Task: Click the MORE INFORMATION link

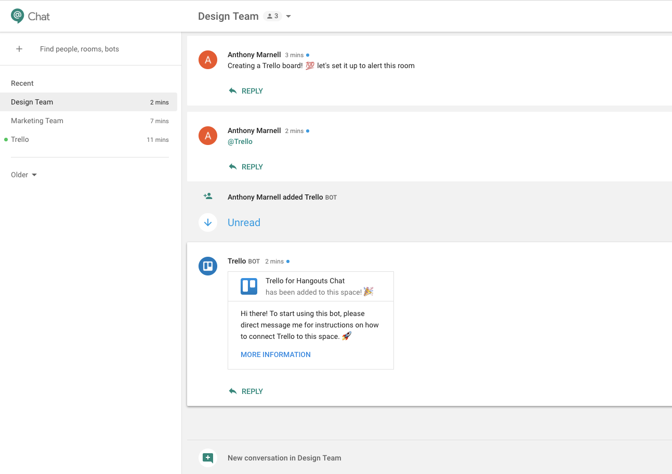Action: [x=275, y=354]
